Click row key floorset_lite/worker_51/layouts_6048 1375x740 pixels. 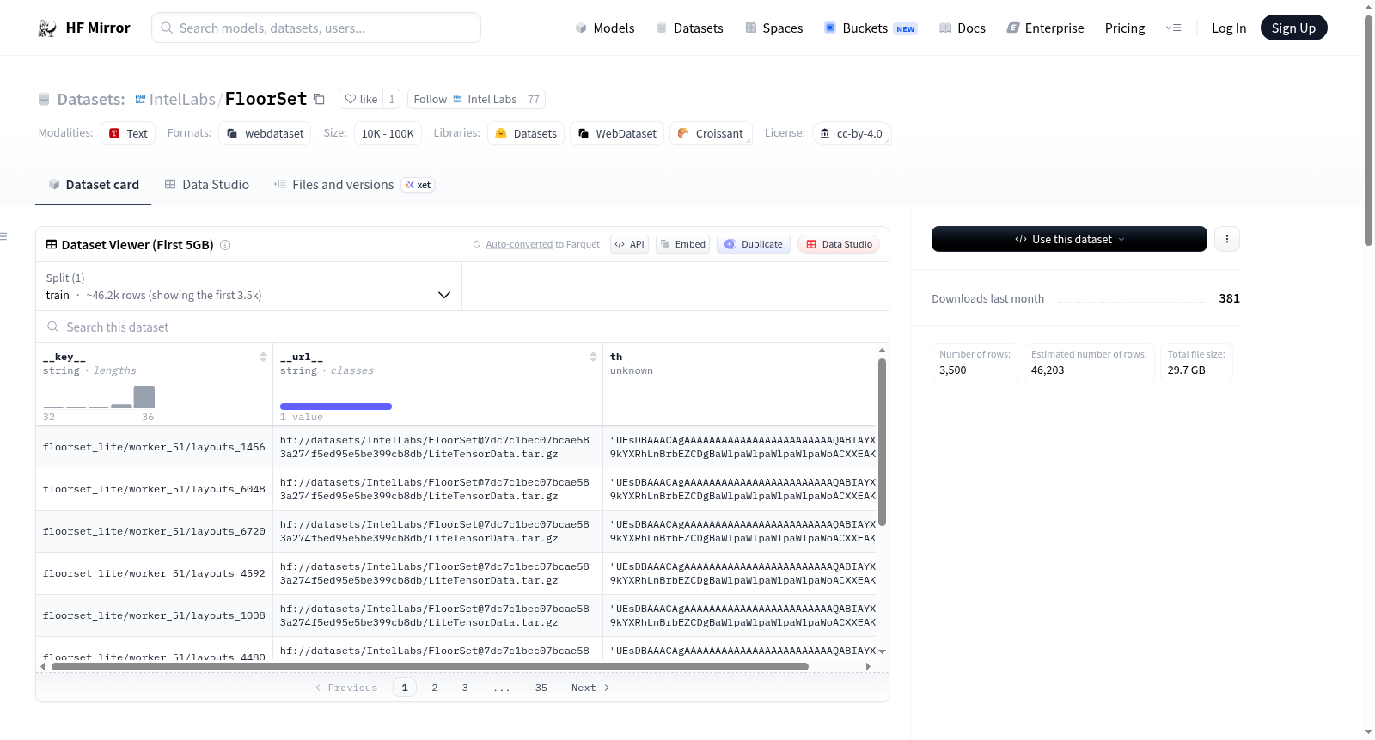coord(154,489)
